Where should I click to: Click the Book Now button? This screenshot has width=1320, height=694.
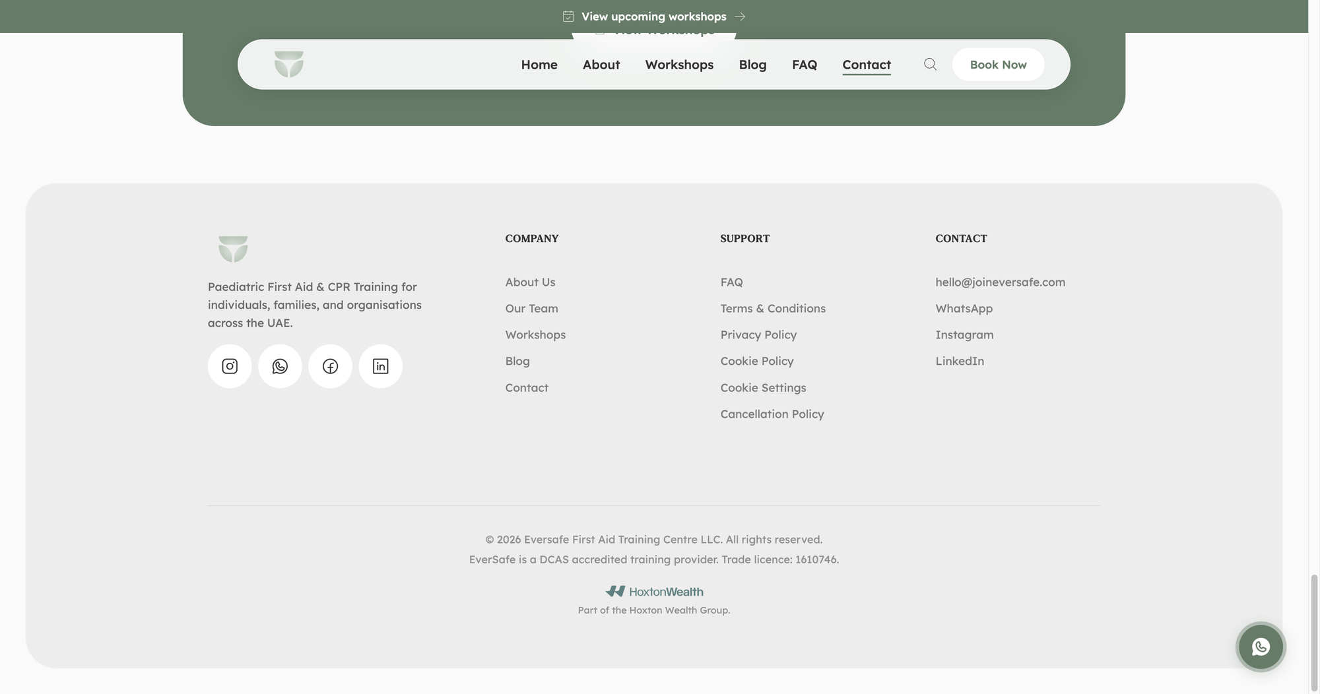[998, 65]
